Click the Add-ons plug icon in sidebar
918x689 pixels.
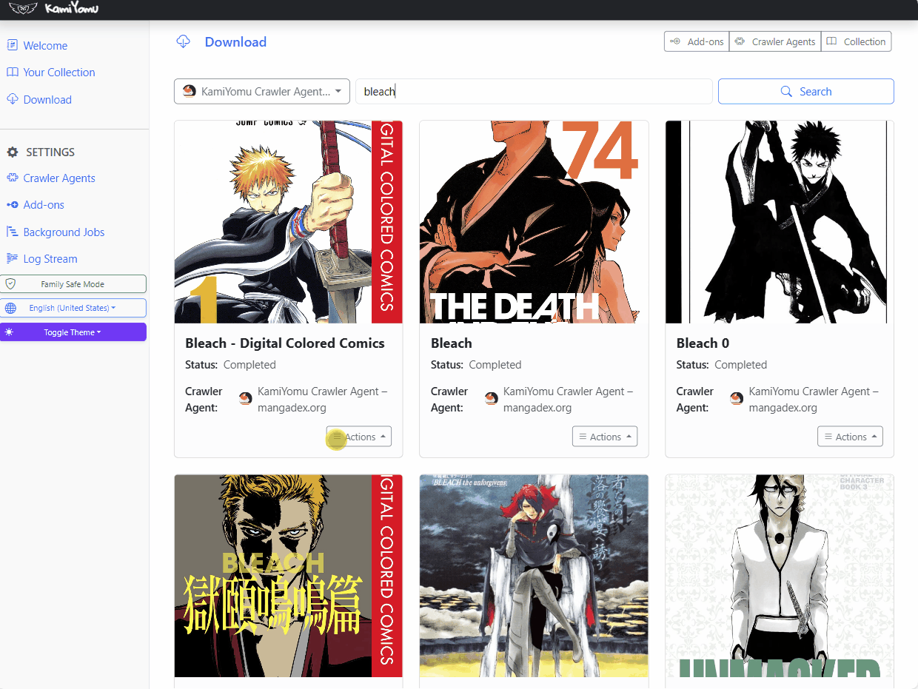12,205
